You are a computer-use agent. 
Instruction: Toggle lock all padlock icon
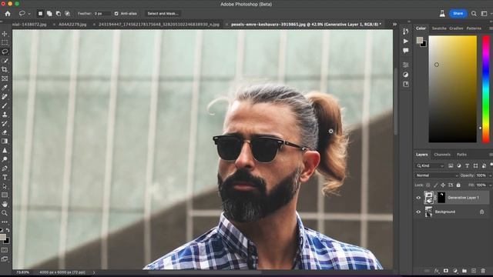(458, 185)
